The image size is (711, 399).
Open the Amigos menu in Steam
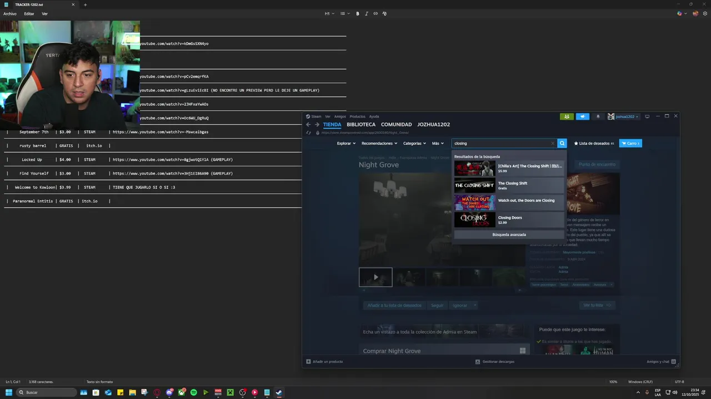tap(340, 116)
